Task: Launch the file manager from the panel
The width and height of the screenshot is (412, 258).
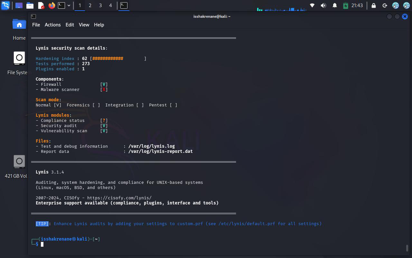Action: click(x=30, y=5)
